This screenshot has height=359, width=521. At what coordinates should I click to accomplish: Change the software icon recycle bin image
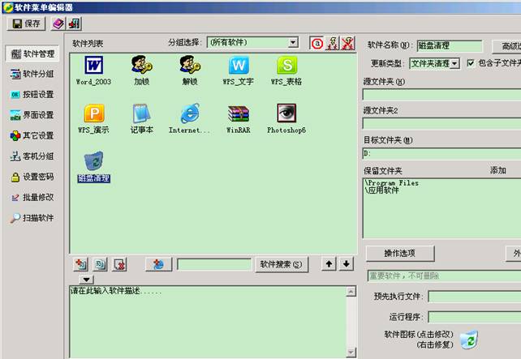[x=470, y=340]
